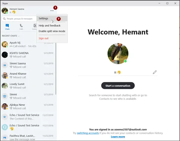Open Pavithra Bhat, Lavish... group chat
Viewport: 180px width, 141px height.
tap(28, 137)
